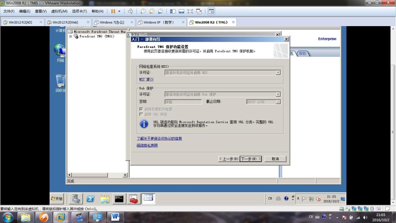Toggle 启用 URL 筛选 checkbox
The image size is (396, 223).
click(x=141, y=115)
